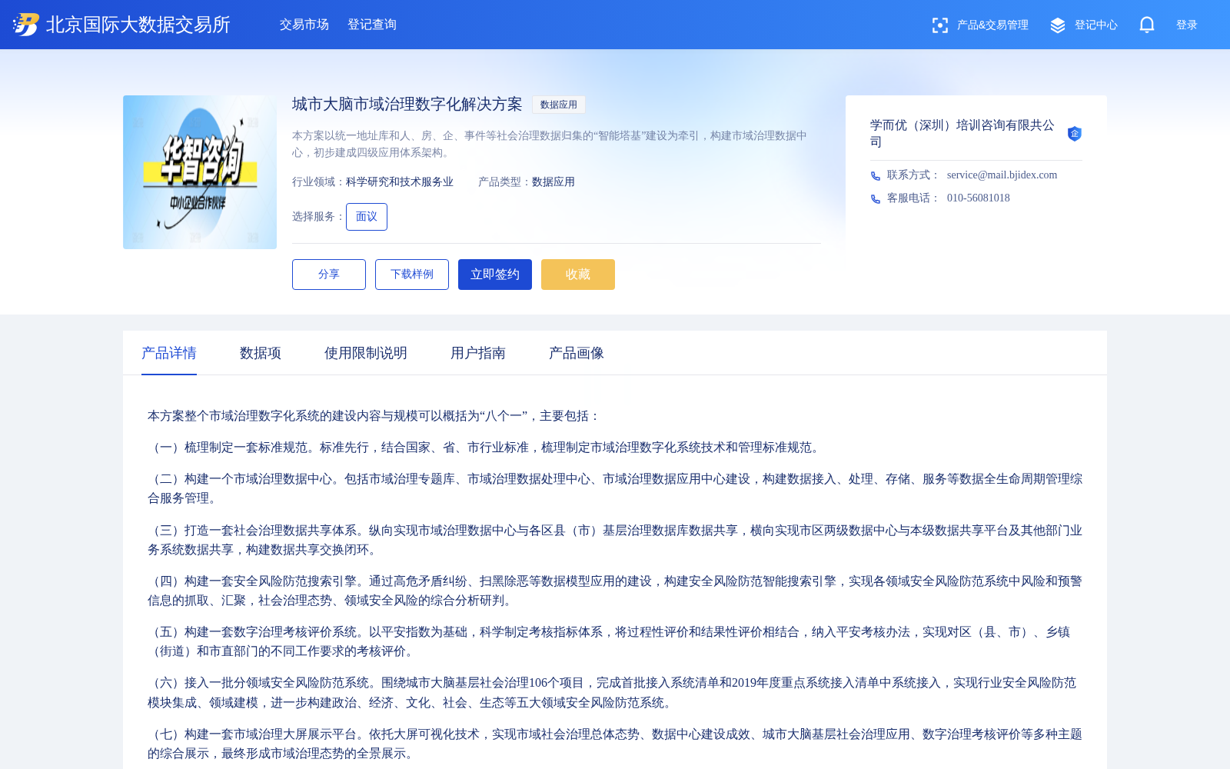
Task: Click the 数据应用 tag beside product title
Action: click(559, 105)
